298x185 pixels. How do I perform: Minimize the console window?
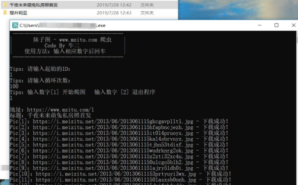click(x=259, y=25)
